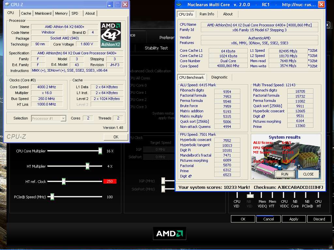Open the Memory tab in CPU-Z
The image size is (334, 250).
tap(61, 13)
